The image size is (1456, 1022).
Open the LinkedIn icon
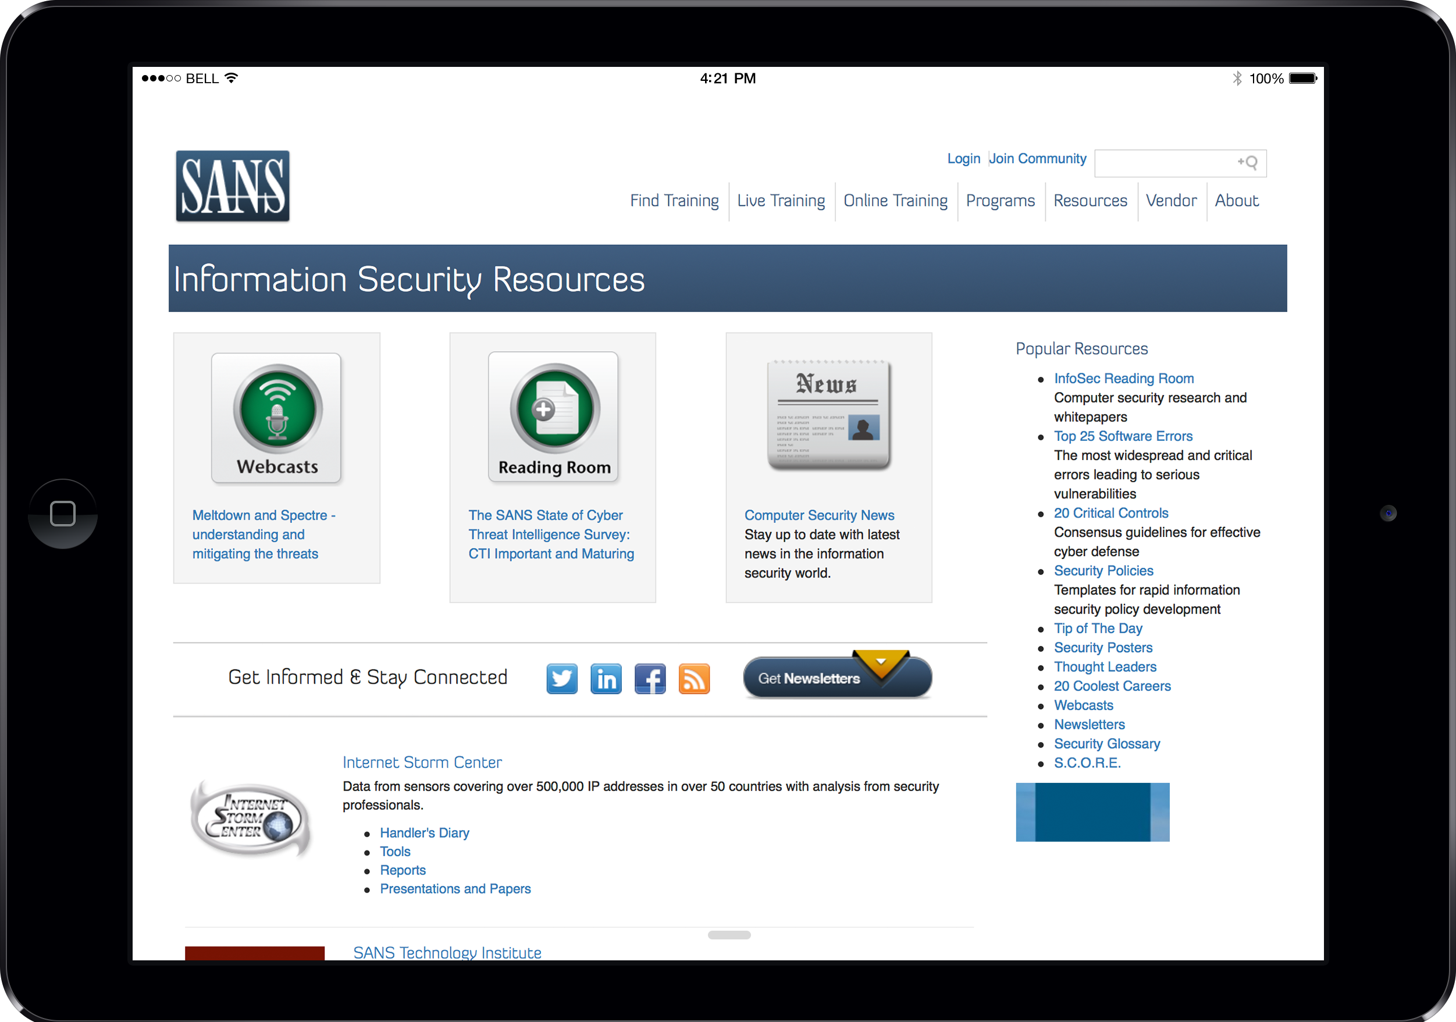606,678
